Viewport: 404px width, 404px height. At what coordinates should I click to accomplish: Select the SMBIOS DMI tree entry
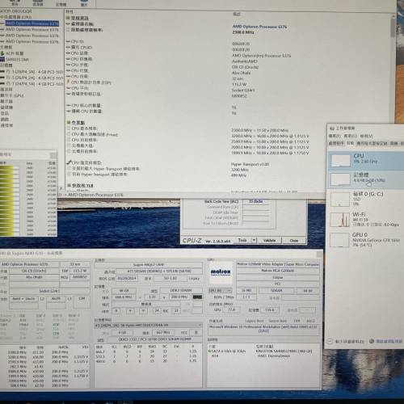point(18,59)
